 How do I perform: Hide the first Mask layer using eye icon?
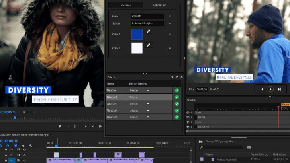(188, 113)
